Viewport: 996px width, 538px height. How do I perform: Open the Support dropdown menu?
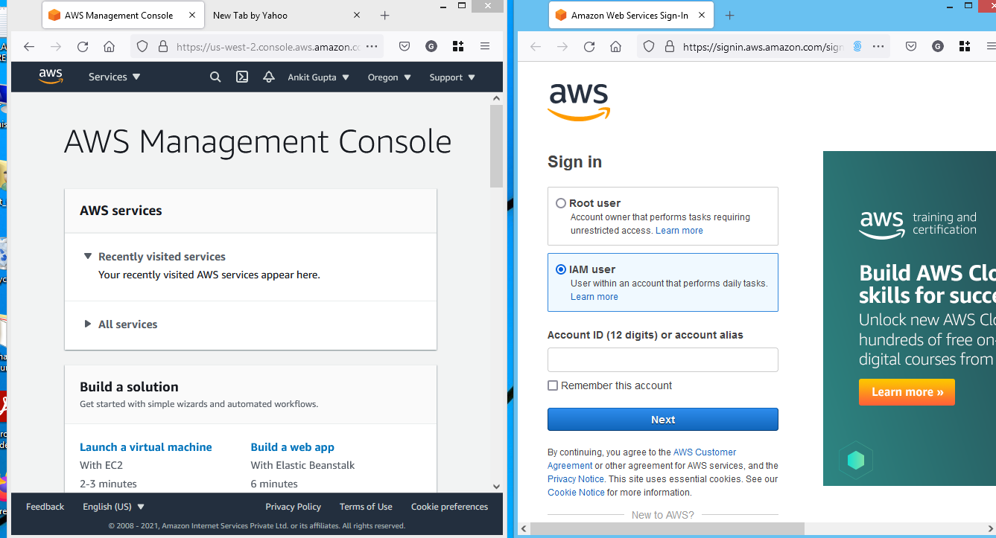click(452, 77)
